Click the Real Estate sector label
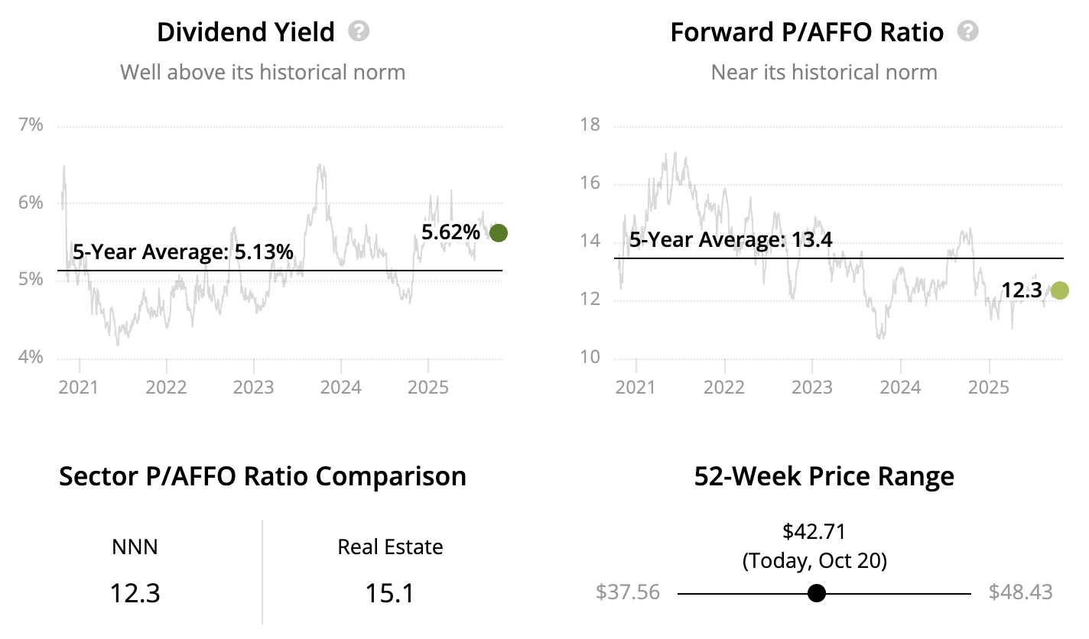 click(x=390, y=547)
